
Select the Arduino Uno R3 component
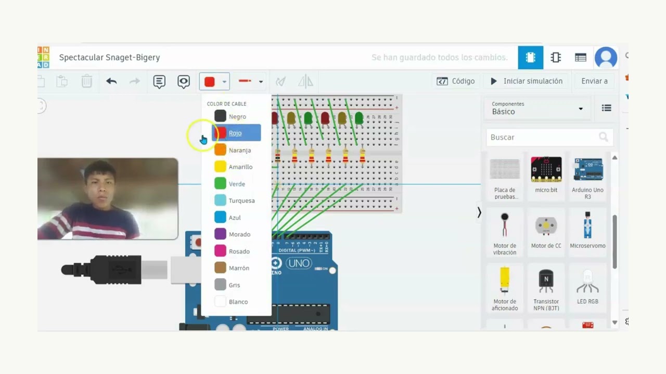[587, 178]
